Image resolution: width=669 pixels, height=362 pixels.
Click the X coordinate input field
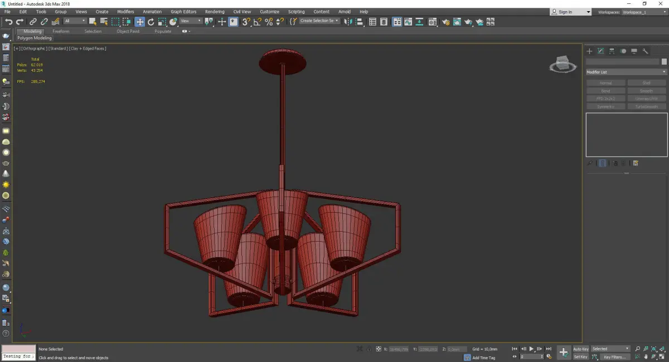coord(399,349)
